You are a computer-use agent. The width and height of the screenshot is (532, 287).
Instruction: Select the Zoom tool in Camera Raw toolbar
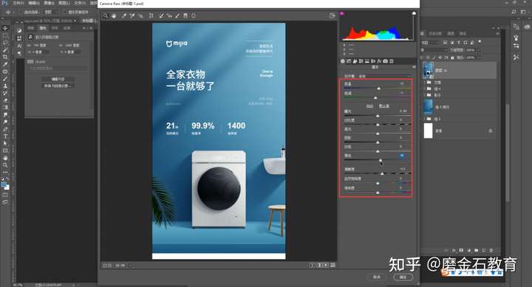tap(106, 15)
